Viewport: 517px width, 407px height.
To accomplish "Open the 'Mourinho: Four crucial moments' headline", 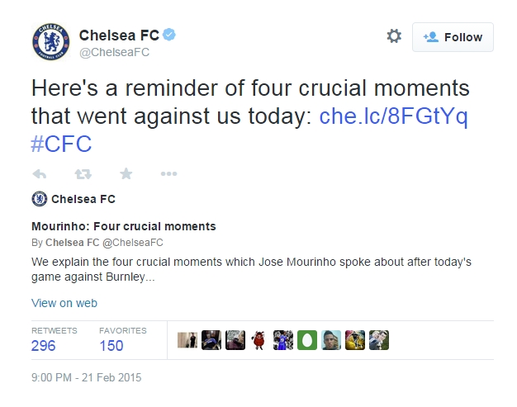I will [x=123, y=226].
